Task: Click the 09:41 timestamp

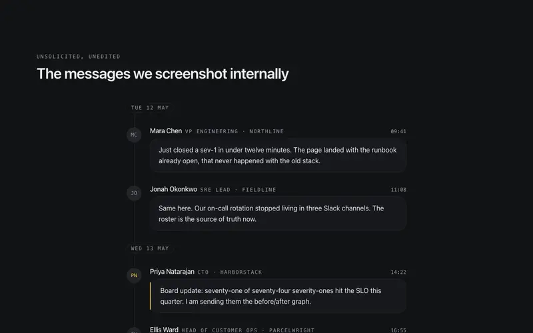Action: click(x=398, y=131)
